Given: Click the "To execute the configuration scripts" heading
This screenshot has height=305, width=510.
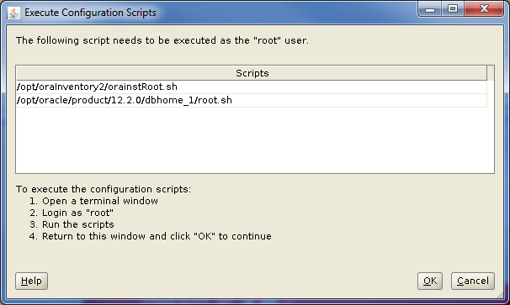Looking at the screenshot, I should (x=104, y=189).
